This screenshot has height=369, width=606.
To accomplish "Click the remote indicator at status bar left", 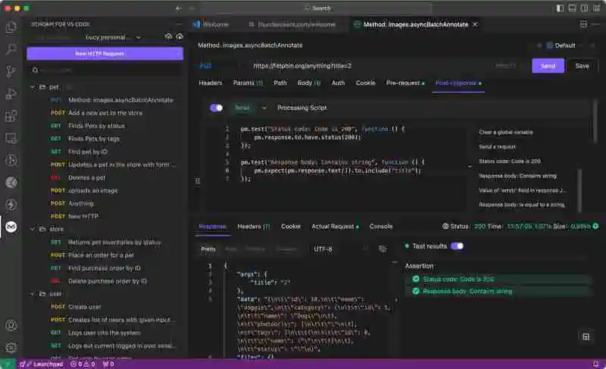I will [x=8, y=364].
